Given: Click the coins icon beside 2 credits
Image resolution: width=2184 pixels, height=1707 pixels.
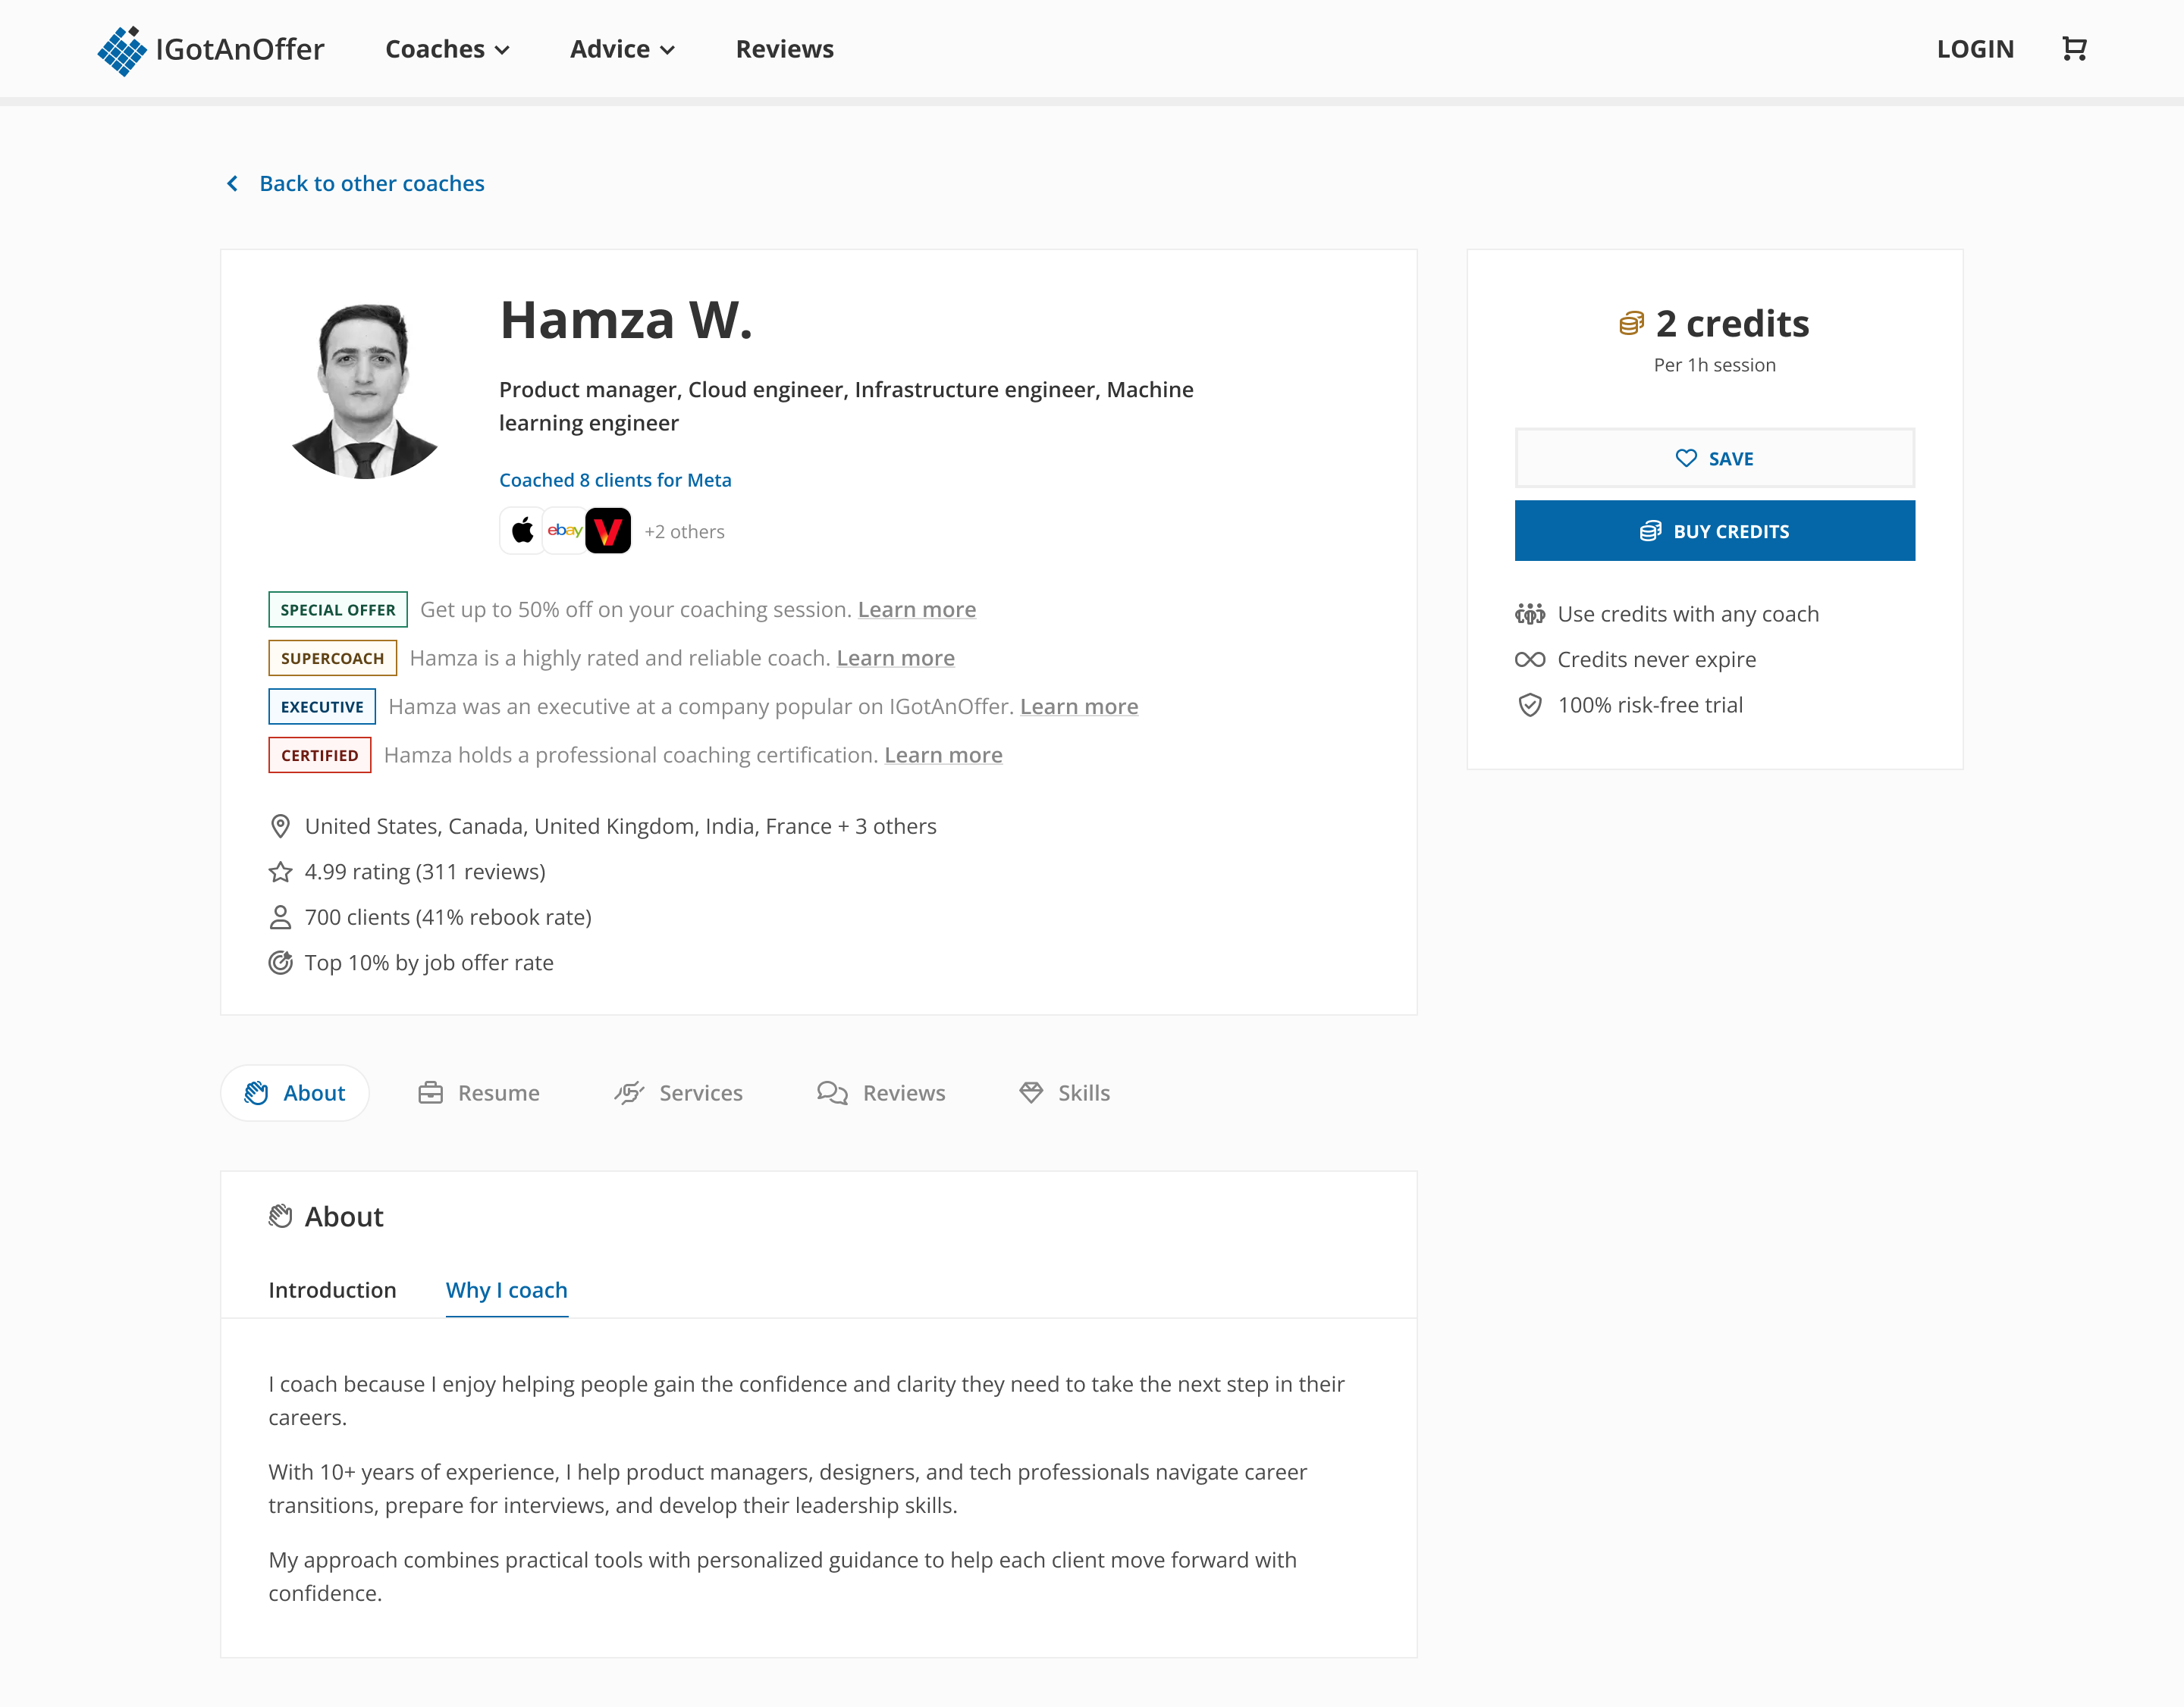Looking at the screenshot, I should 1631,324.
